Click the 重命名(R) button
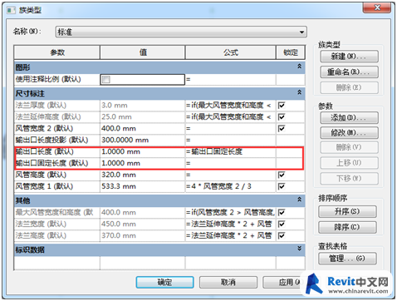This screenshot has height=301, width=397. click(x=349, y=72)
